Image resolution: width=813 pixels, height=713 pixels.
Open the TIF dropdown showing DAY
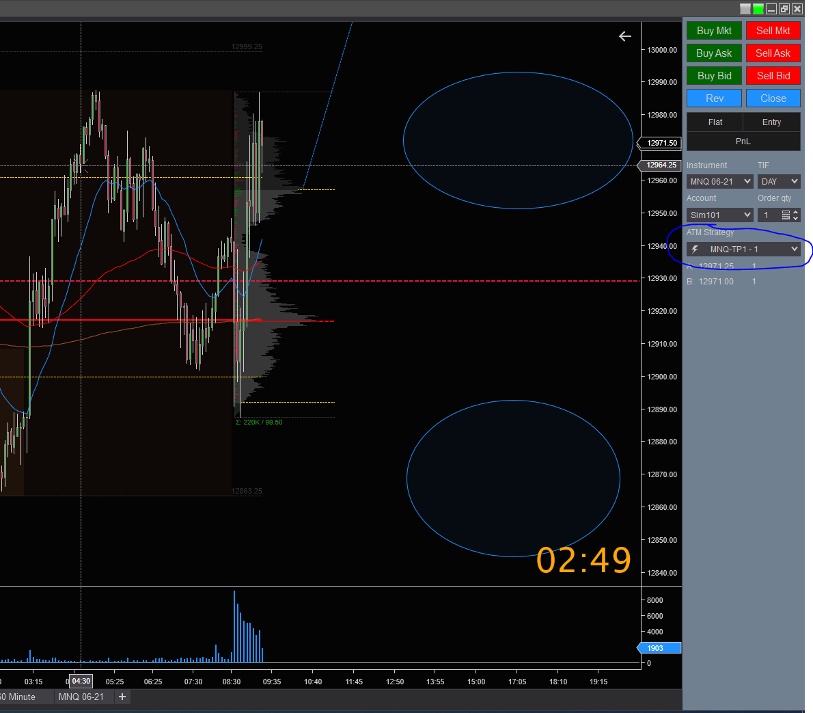point(779,182)
